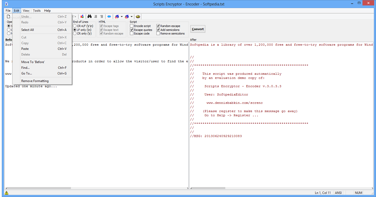Click the redo arrow toolbar icon
This screenshot has width=376, height=197.
pos(74,17)
